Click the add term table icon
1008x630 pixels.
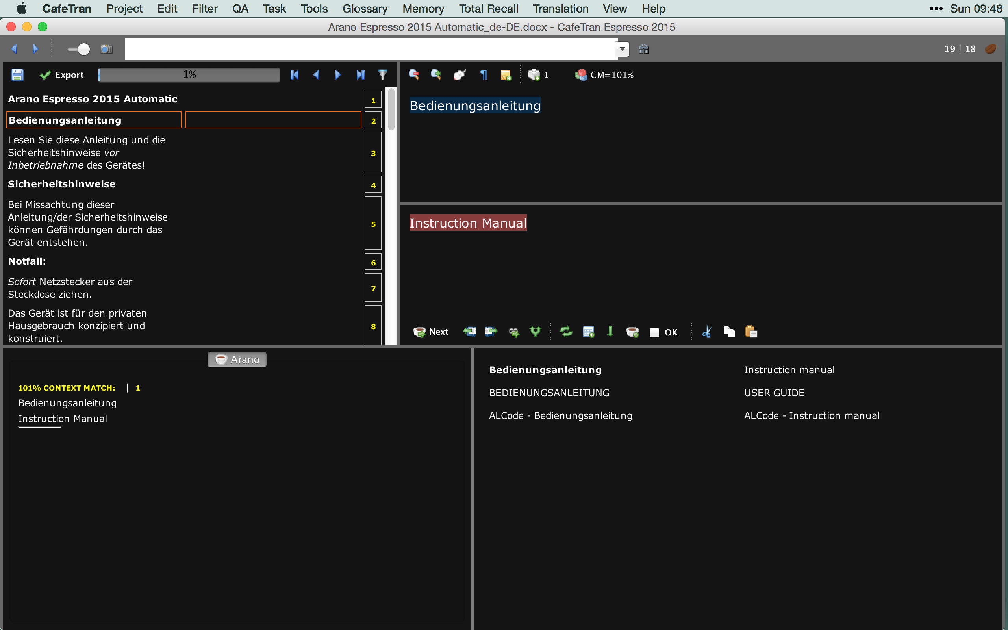point(588,332)
